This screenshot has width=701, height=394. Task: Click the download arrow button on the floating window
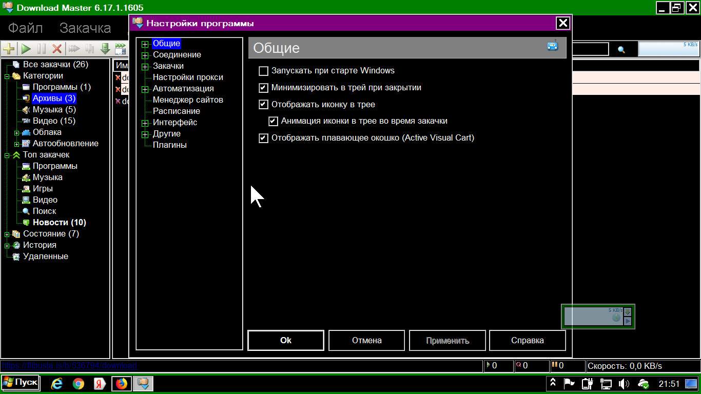(x=627, y=312)
